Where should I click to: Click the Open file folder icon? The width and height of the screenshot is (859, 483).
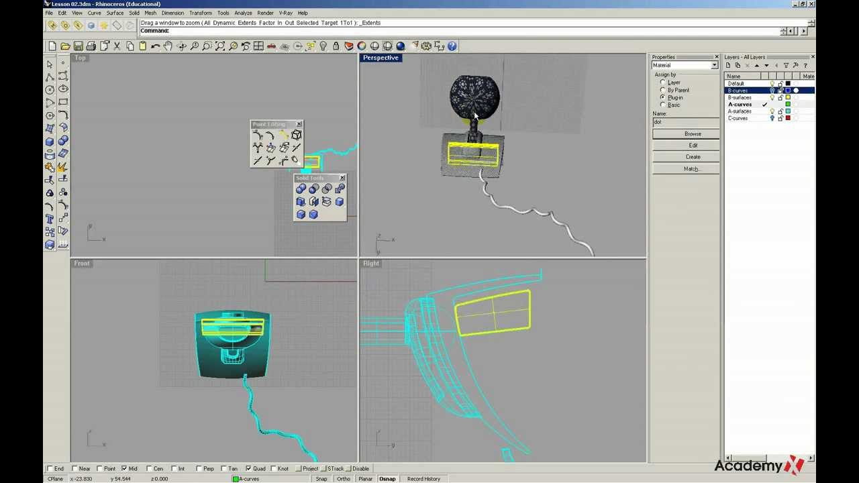65,46
